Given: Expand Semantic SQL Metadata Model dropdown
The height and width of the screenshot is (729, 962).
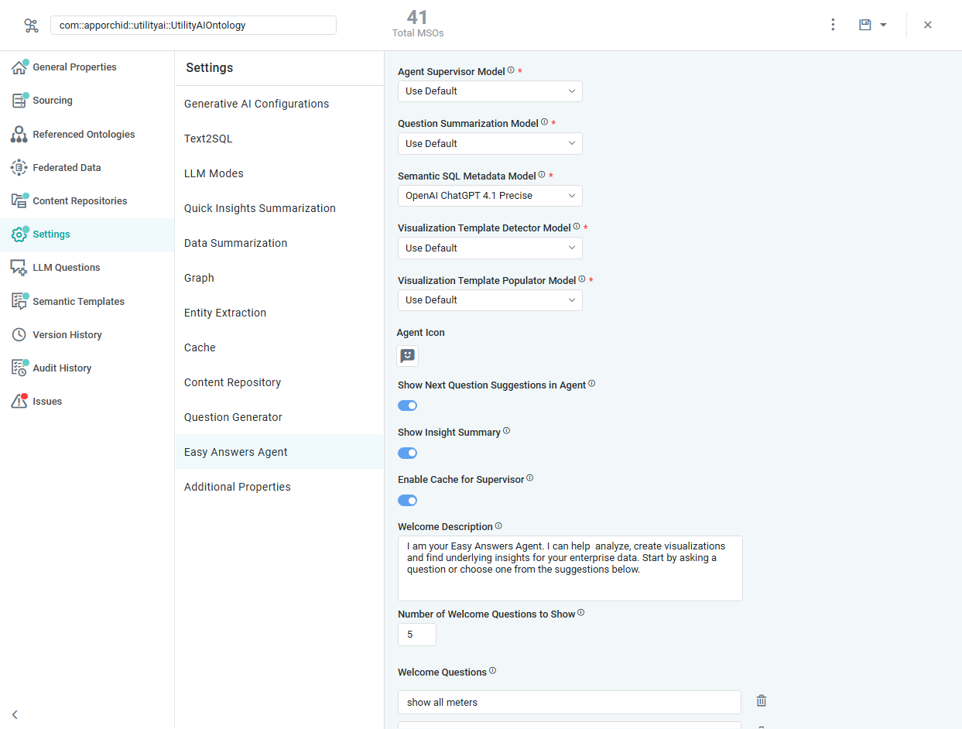Looking at the screenshot, I should click(x=490, y=196).
